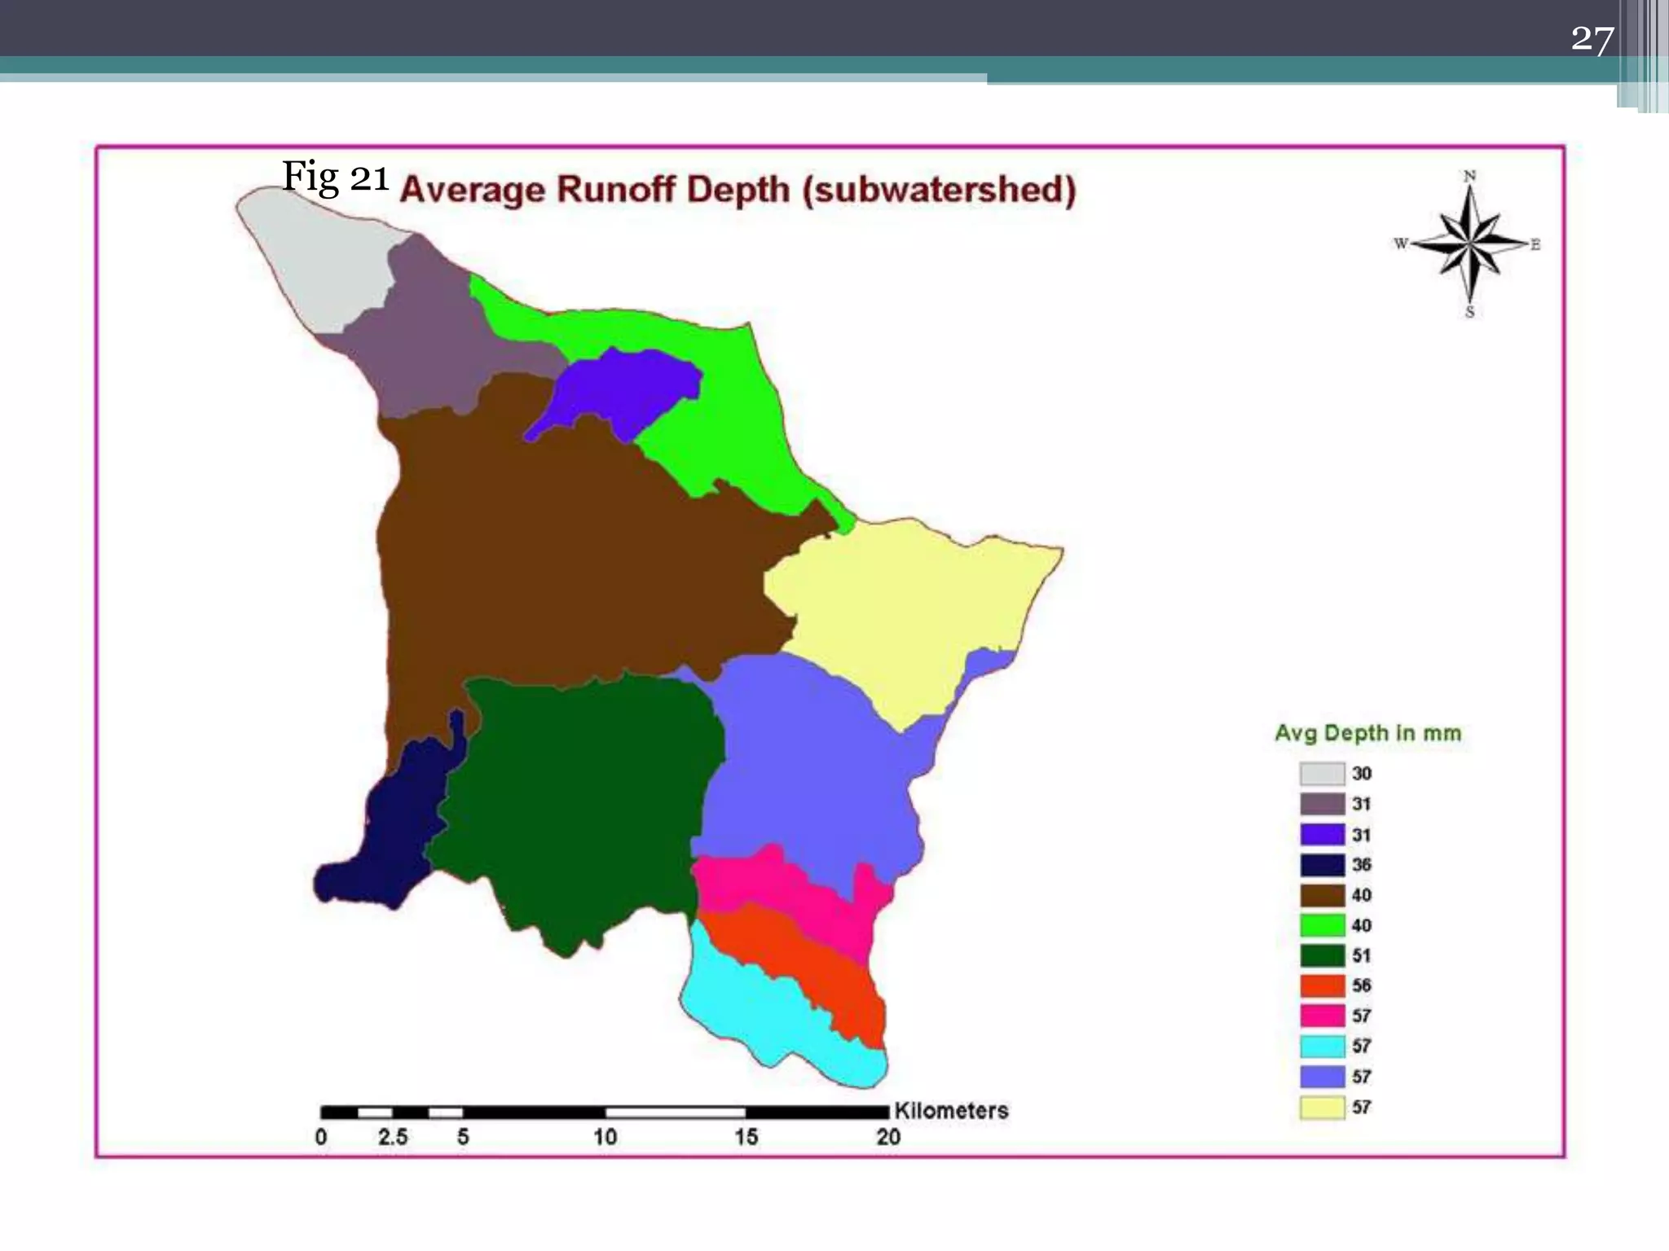Click the bright green 40 mm legend swatch
Viewport: 1669px width, 1251px height.
pos(1321,925)
